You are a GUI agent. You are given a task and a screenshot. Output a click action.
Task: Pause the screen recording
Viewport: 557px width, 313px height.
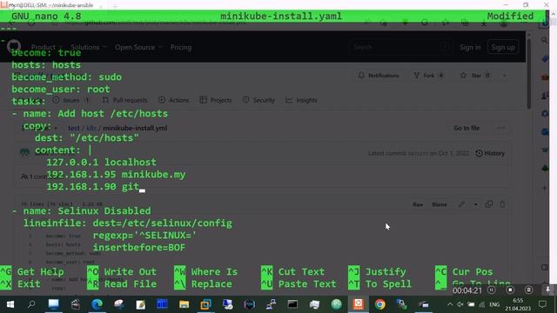pos(491,290)
